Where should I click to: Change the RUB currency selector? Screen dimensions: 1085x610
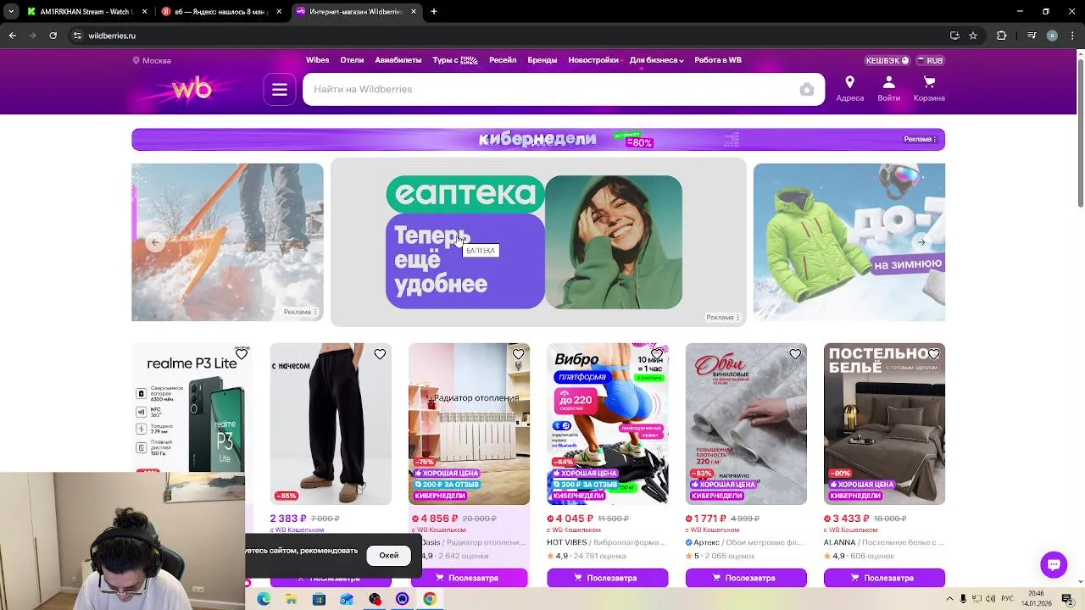(x=931, y=60)
